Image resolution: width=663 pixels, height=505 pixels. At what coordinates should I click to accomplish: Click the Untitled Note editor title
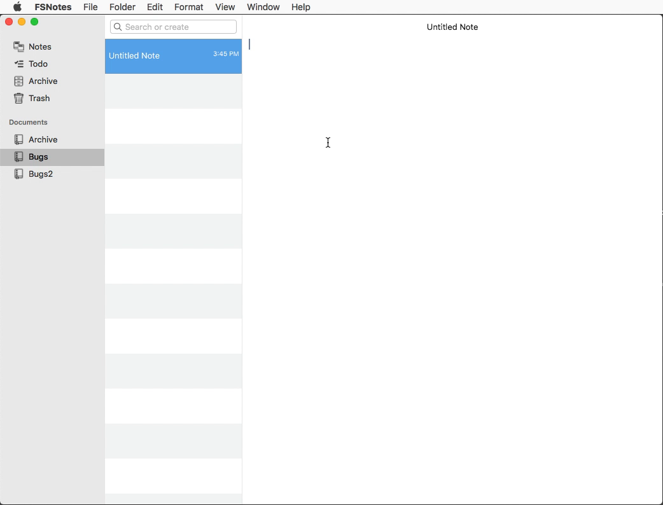pos(452,27)
